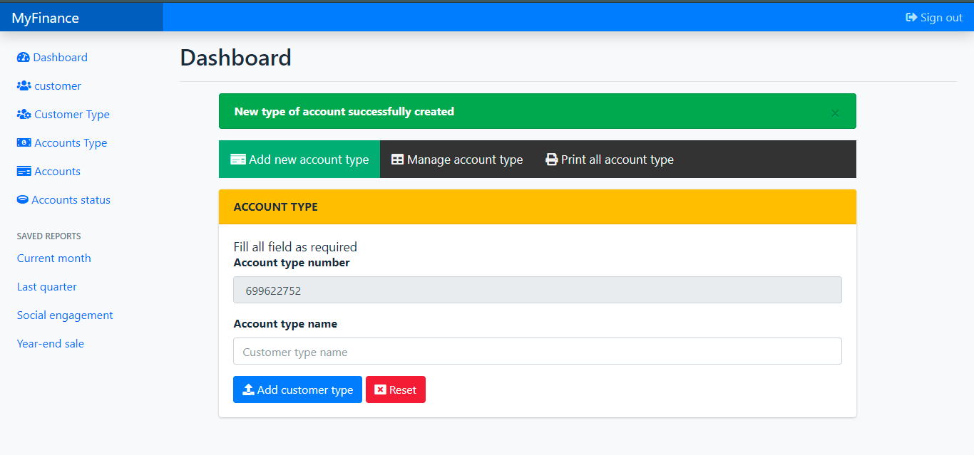Open the Print all account type tab
974x455 pixels.
(x=609, y=159)
